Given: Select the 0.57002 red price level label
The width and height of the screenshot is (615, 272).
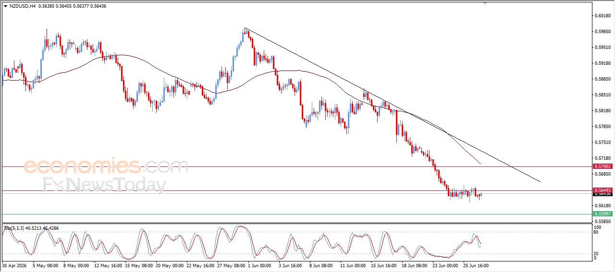Looking at the screenshot, I should pyautogui.click(x=603, y=166).
